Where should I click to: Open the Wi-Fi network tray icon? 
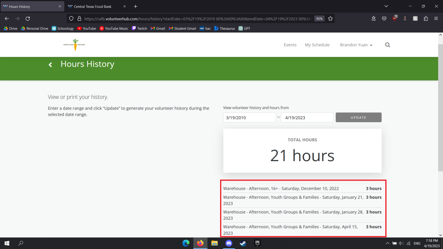click(409, 243)
